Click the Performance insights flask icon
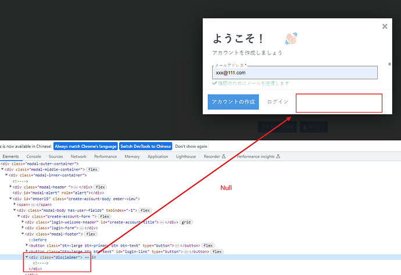 tap(278, 156)
